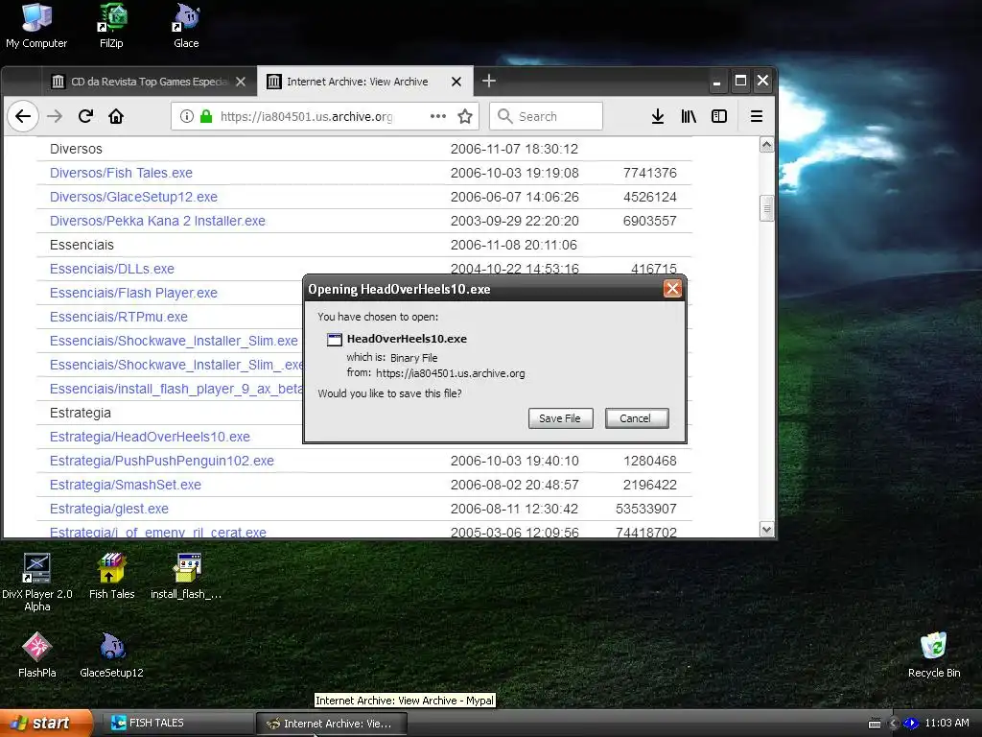The width and height of the screenshot is (982, 737).
Task: Open the browser hamburger menu
Action: point(757,116)
